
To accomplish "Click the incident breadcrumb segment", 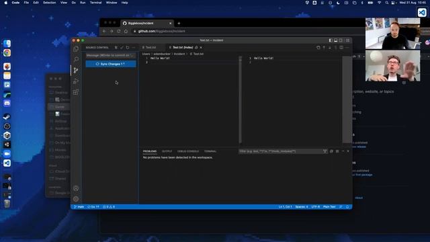I will point(179,54).
